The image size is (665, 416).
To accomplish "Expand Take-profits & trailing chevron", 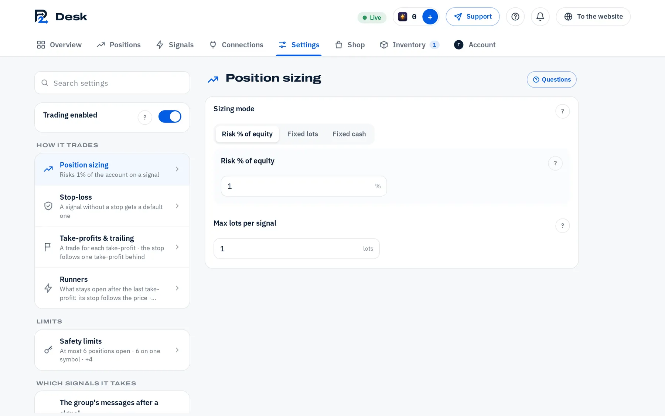I will pos(177,247).
